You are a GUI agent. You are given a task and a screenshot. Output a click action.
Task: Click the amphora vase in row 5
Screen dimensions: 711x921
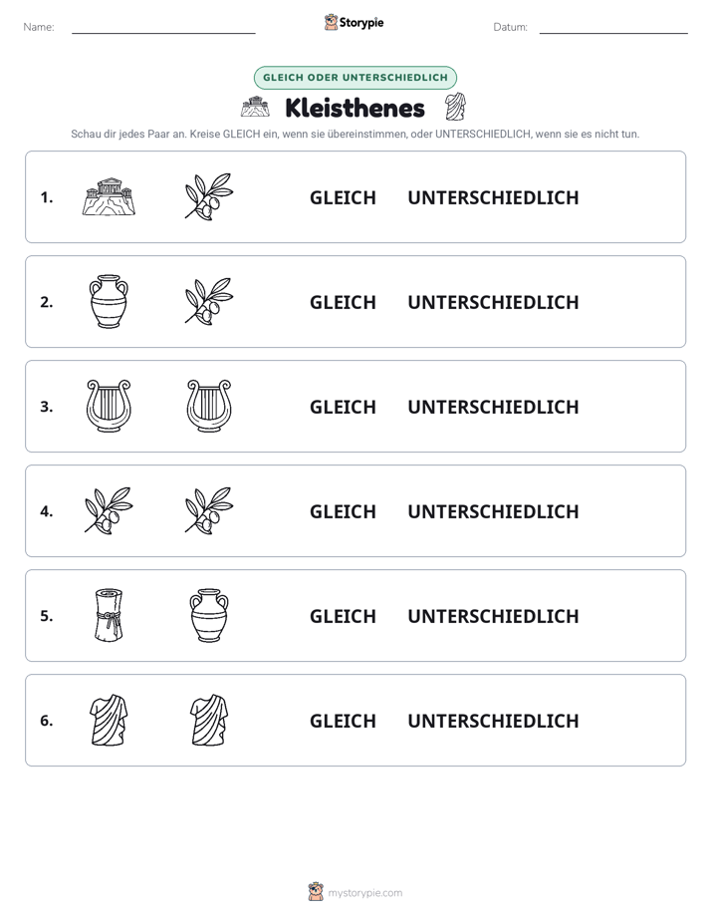point(209,615)
